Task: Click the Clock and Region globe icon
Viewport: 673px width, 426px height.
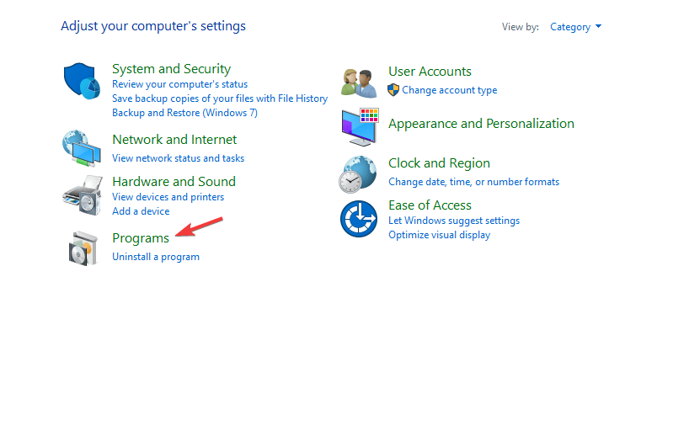Action: [x=357, y=174]
